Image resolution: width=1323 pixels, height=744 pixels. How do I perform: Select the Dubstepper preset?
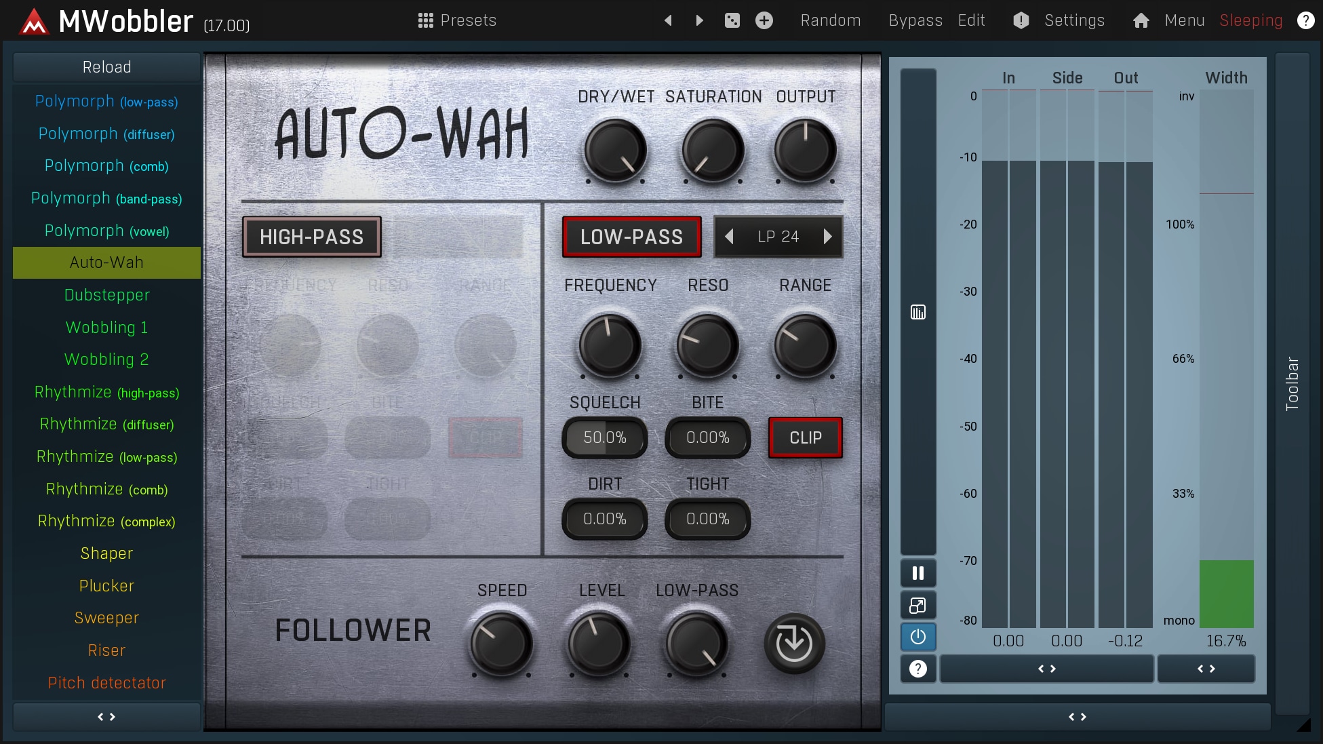tap(106, 295)
